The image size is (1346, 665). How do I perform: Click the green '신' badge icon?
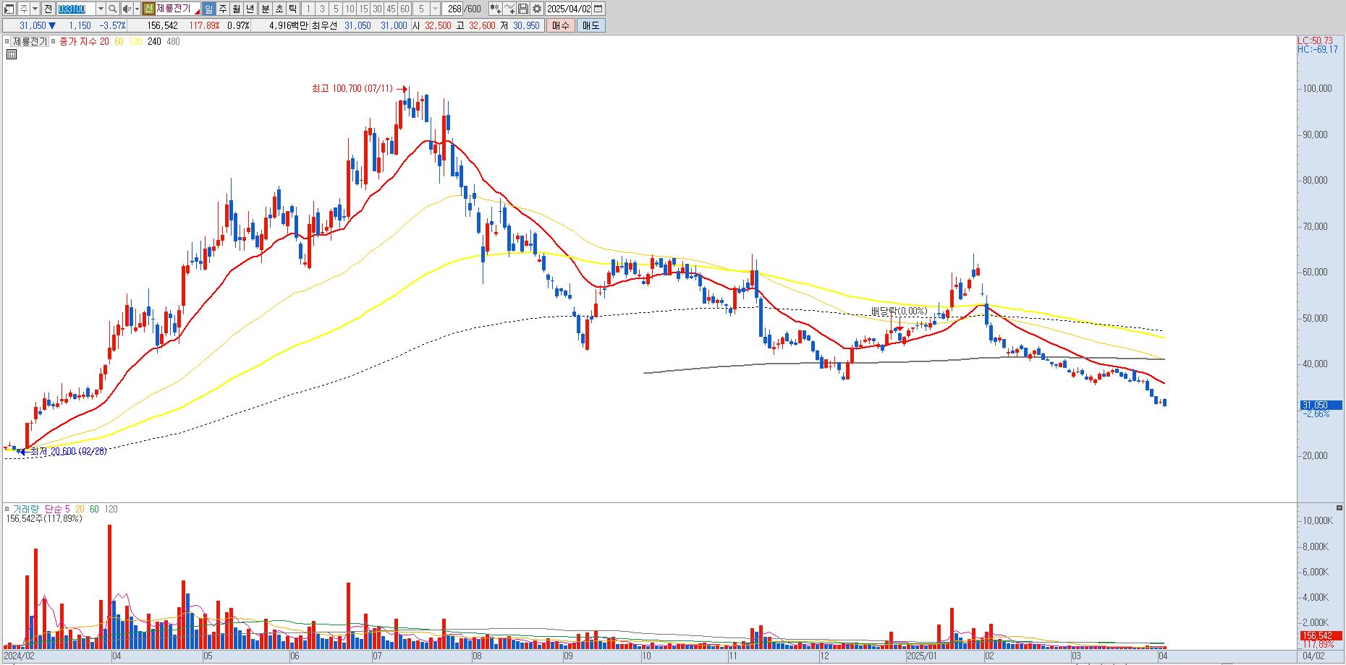click(x=148, y=9)
